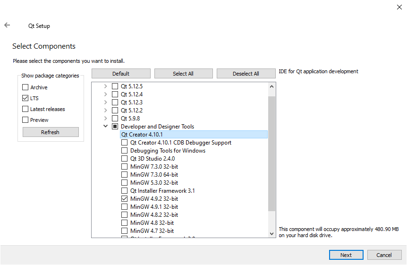407x265 pixels.
Task: Click the Next button
Action: [x=346, y=255]
